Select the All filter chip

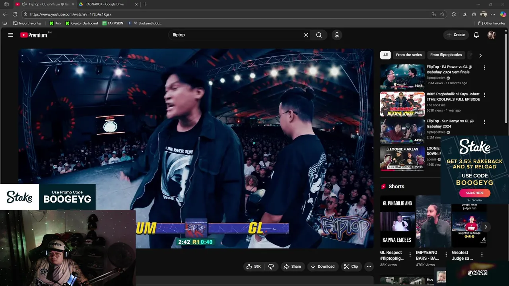[x=385, y=55]
